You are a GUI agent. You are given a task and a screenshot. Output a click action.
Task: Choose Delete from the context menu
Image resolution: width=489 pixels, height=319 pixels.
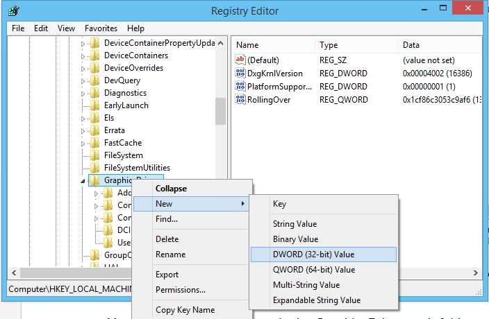point(192,239)
